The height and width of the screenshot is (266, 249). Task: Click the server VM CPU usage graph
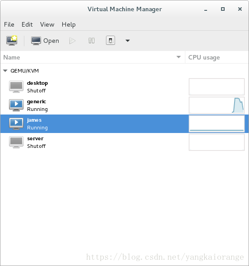click(217, 142)
